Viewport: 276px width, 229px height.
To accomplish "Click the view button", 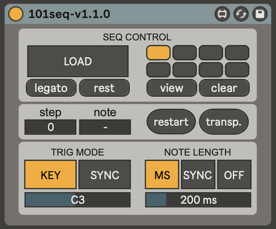I will point(171,88).
